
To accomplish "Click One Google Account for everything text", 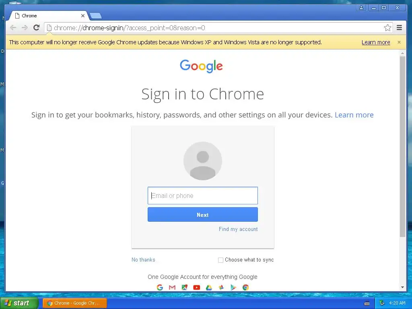I will (202, 277).
